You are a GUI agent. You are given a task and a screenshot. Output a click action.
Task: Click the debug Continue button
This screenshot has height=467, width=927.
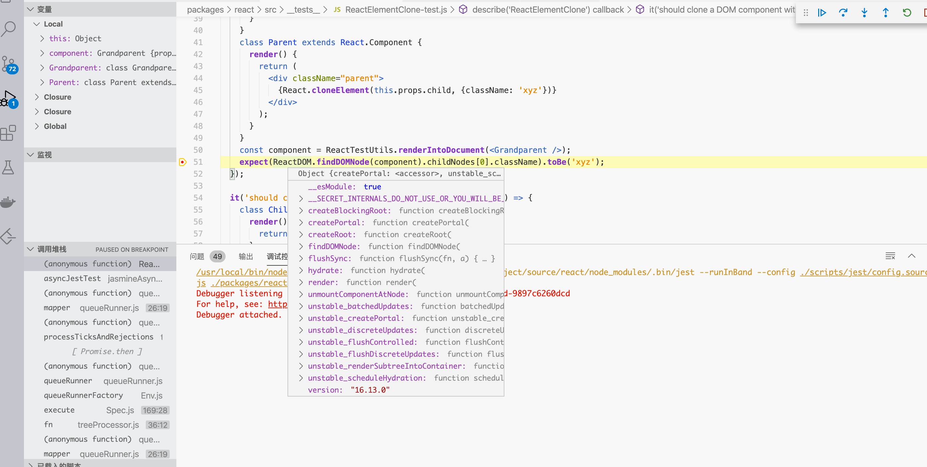point(822,13)
